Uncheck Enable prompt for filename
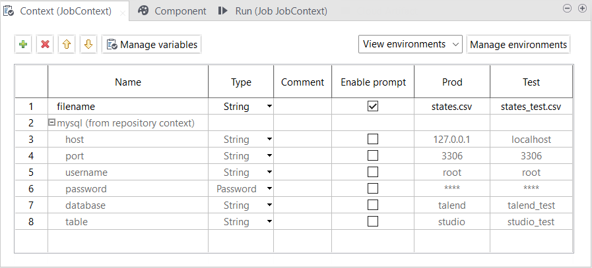The width and height of the screenshot is (592, 268). (373, 106)
